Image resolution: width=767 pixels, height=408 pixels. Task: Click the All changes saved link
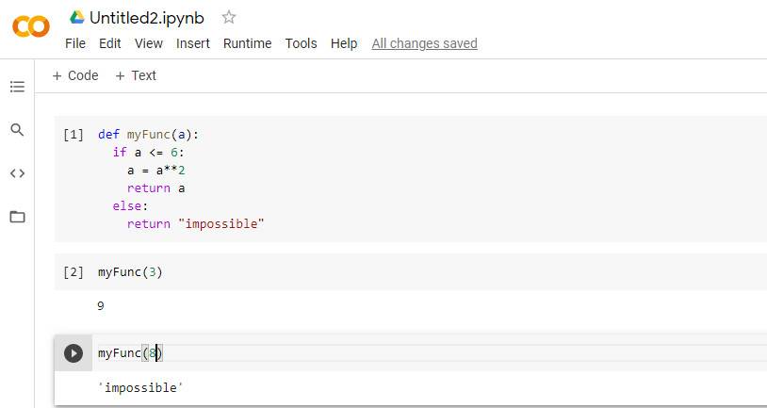tap(424, 43)
